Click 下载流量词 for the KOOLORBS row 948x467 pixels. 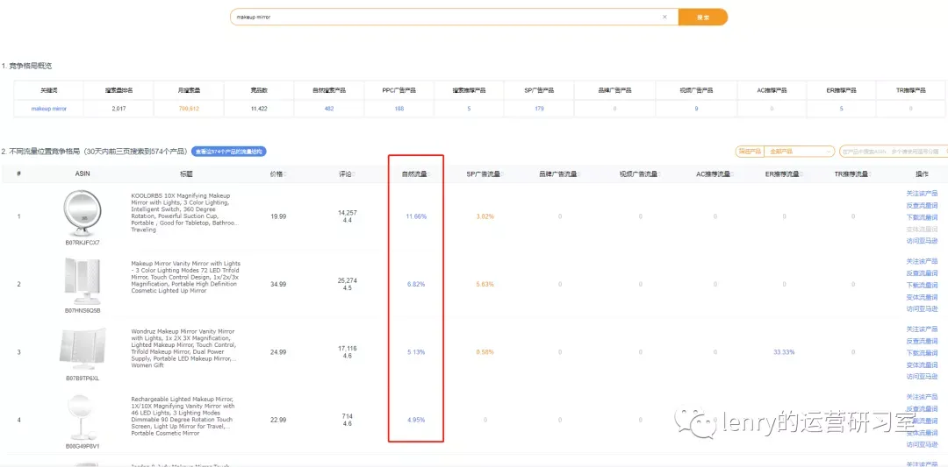click(922, 217)
